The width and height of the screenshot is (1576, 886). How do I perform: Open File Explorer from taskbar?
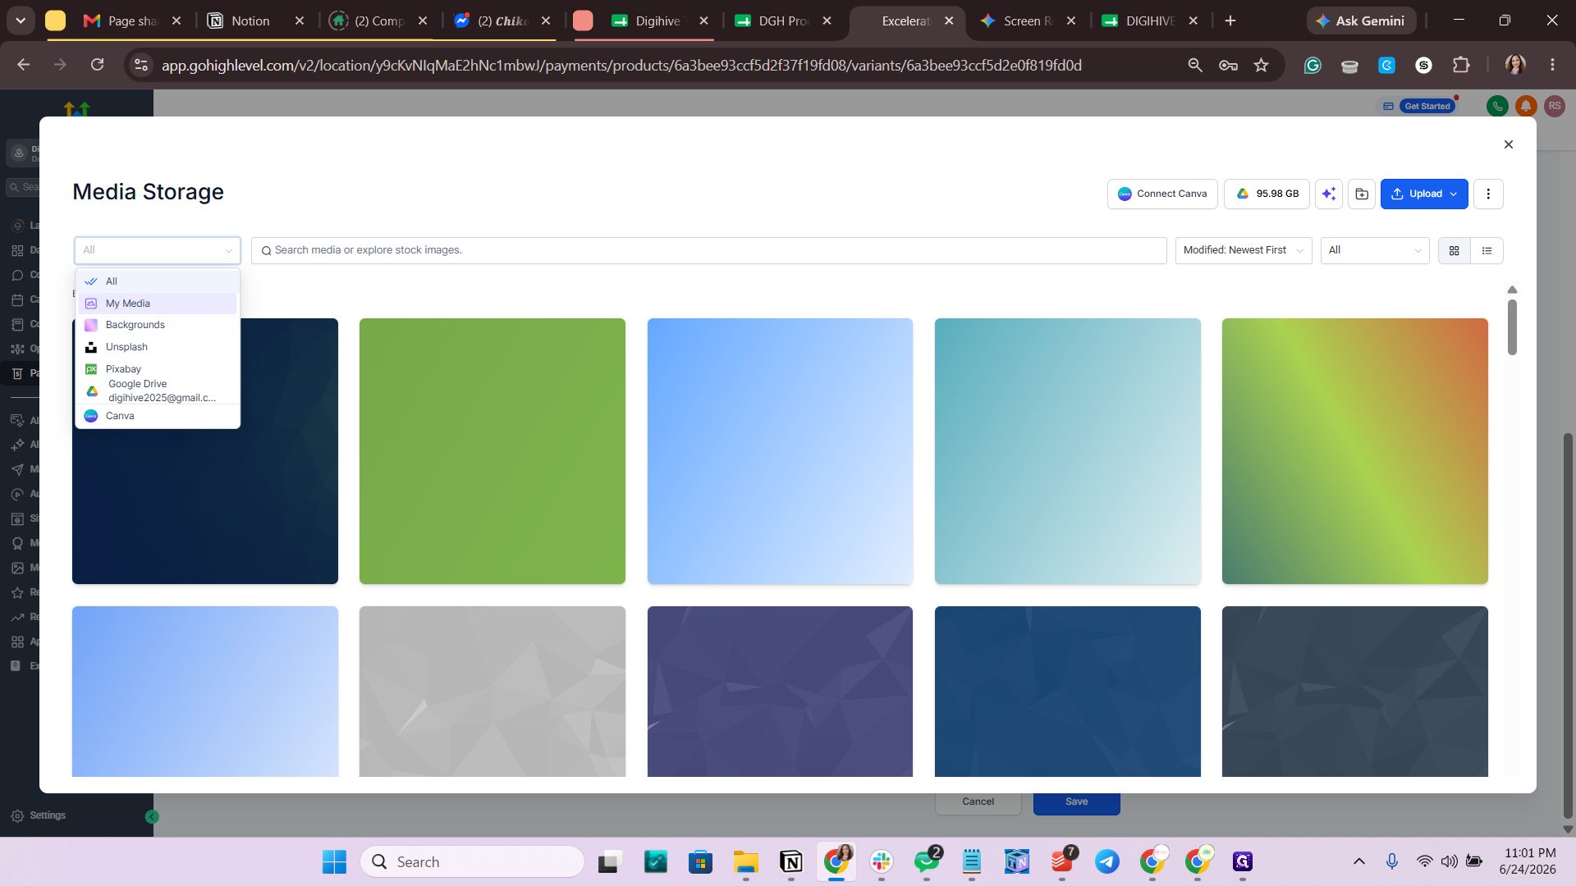(x=745, y=862)
